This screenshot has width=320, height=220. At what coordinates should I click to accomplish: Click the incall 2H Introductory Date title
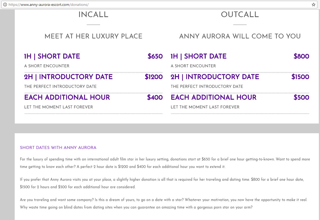pos(68,77)
